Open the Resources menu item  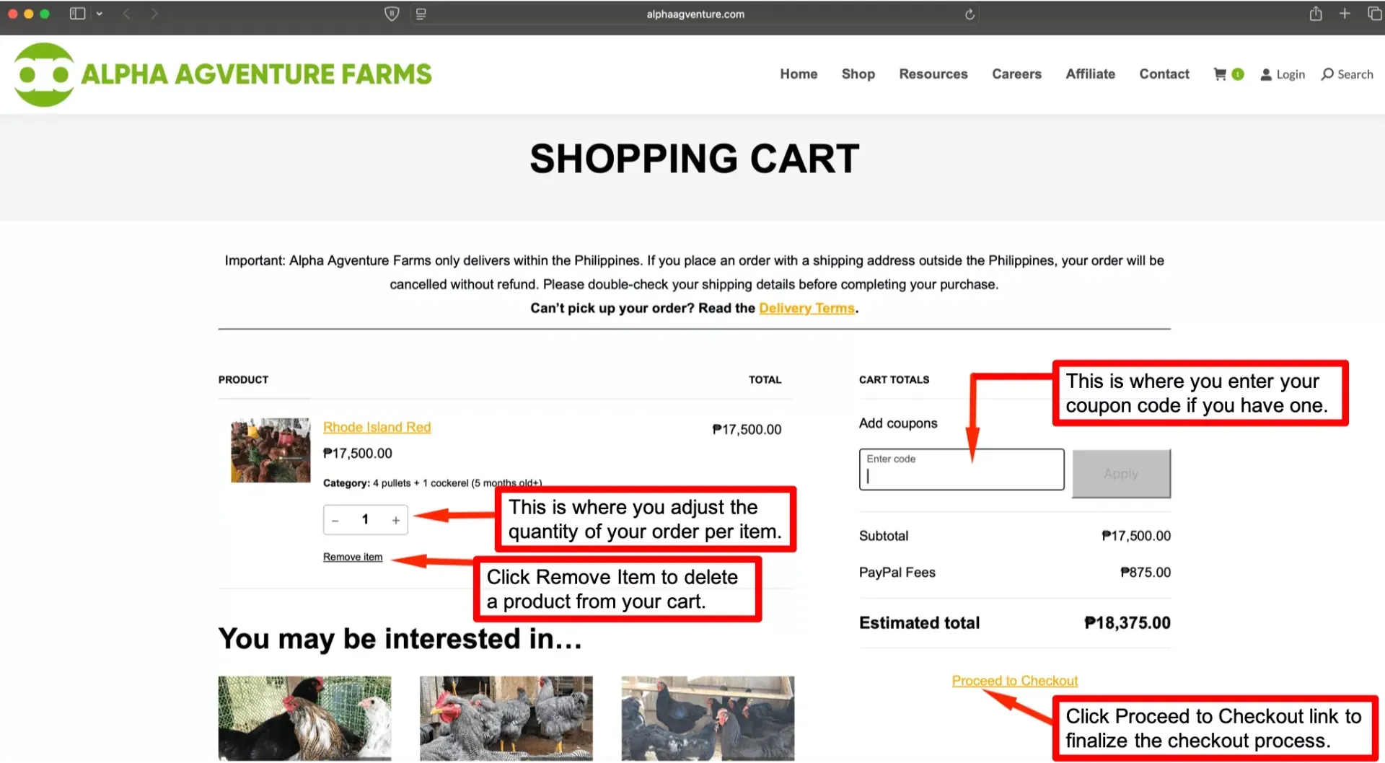point(933,74)
